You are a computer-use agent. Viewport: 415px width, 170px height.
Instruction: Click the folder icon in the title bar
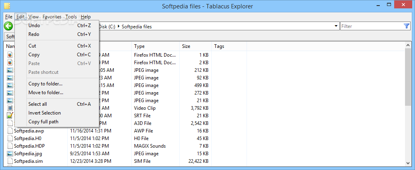tap(8, 6)
